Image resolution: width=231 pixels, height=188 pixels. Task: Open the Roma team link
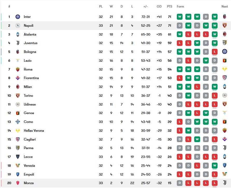coord(28,69)
